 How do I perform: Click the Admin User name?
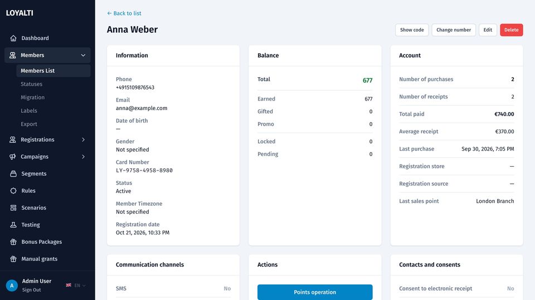pos(37,281)
